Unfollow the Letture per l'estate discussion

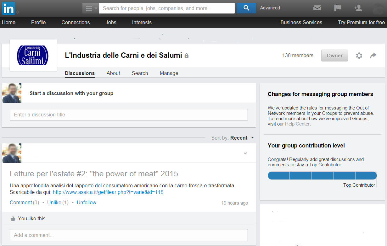coord(87,203)
